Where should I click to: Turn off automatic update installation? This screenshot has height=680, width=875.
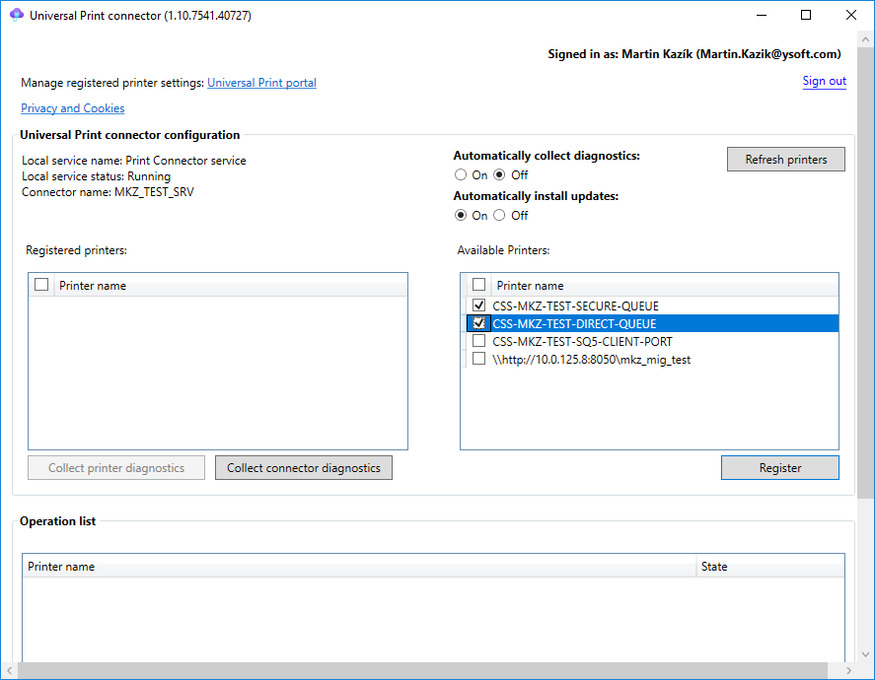coord(500,215)
